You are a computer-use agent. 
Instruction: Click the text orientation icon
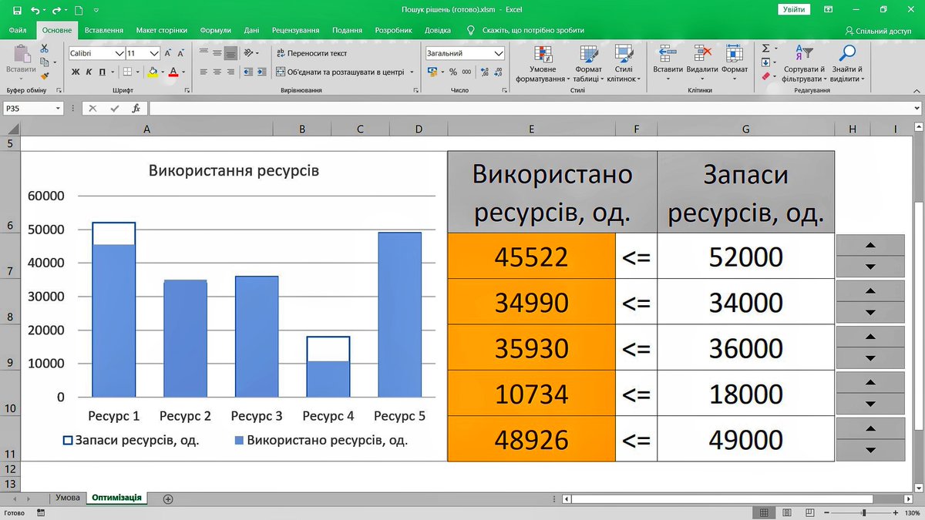(250, 53)
